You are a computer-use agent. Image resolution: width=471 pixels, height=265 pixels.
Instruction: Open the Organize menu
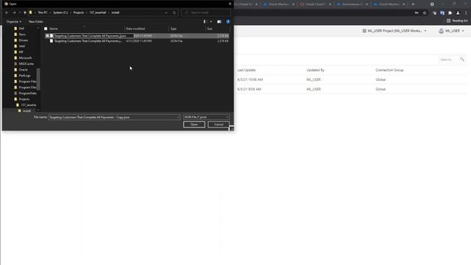(x=14, y=21)
